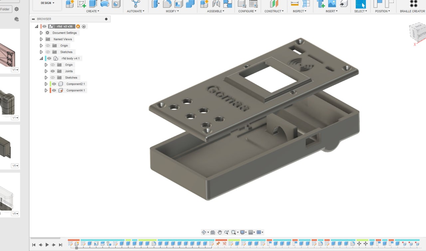Activate the Pan hand tool

(x=220, y=232)
